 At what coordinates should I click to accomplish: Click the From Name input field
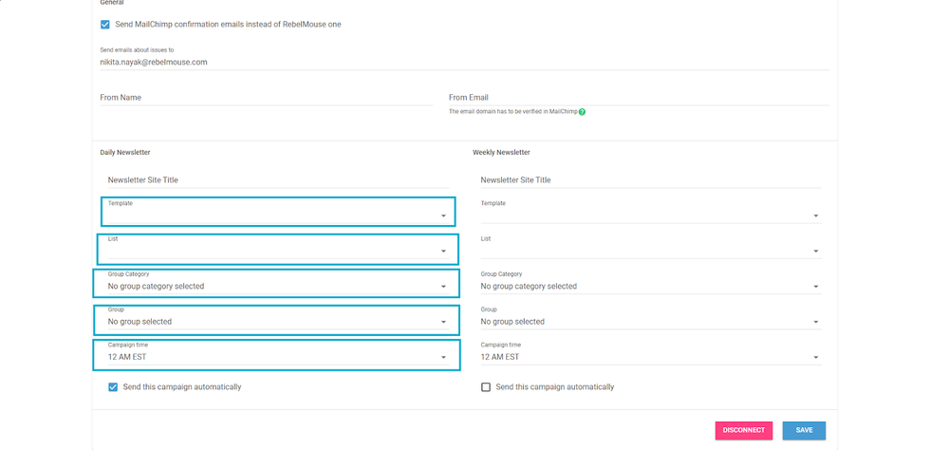click(x=266, y=97)
